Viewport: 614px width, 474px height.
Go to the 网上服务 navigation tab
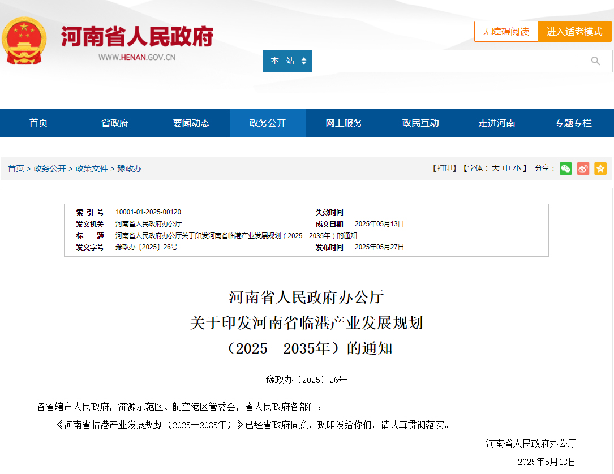click(x=344, y=123)
